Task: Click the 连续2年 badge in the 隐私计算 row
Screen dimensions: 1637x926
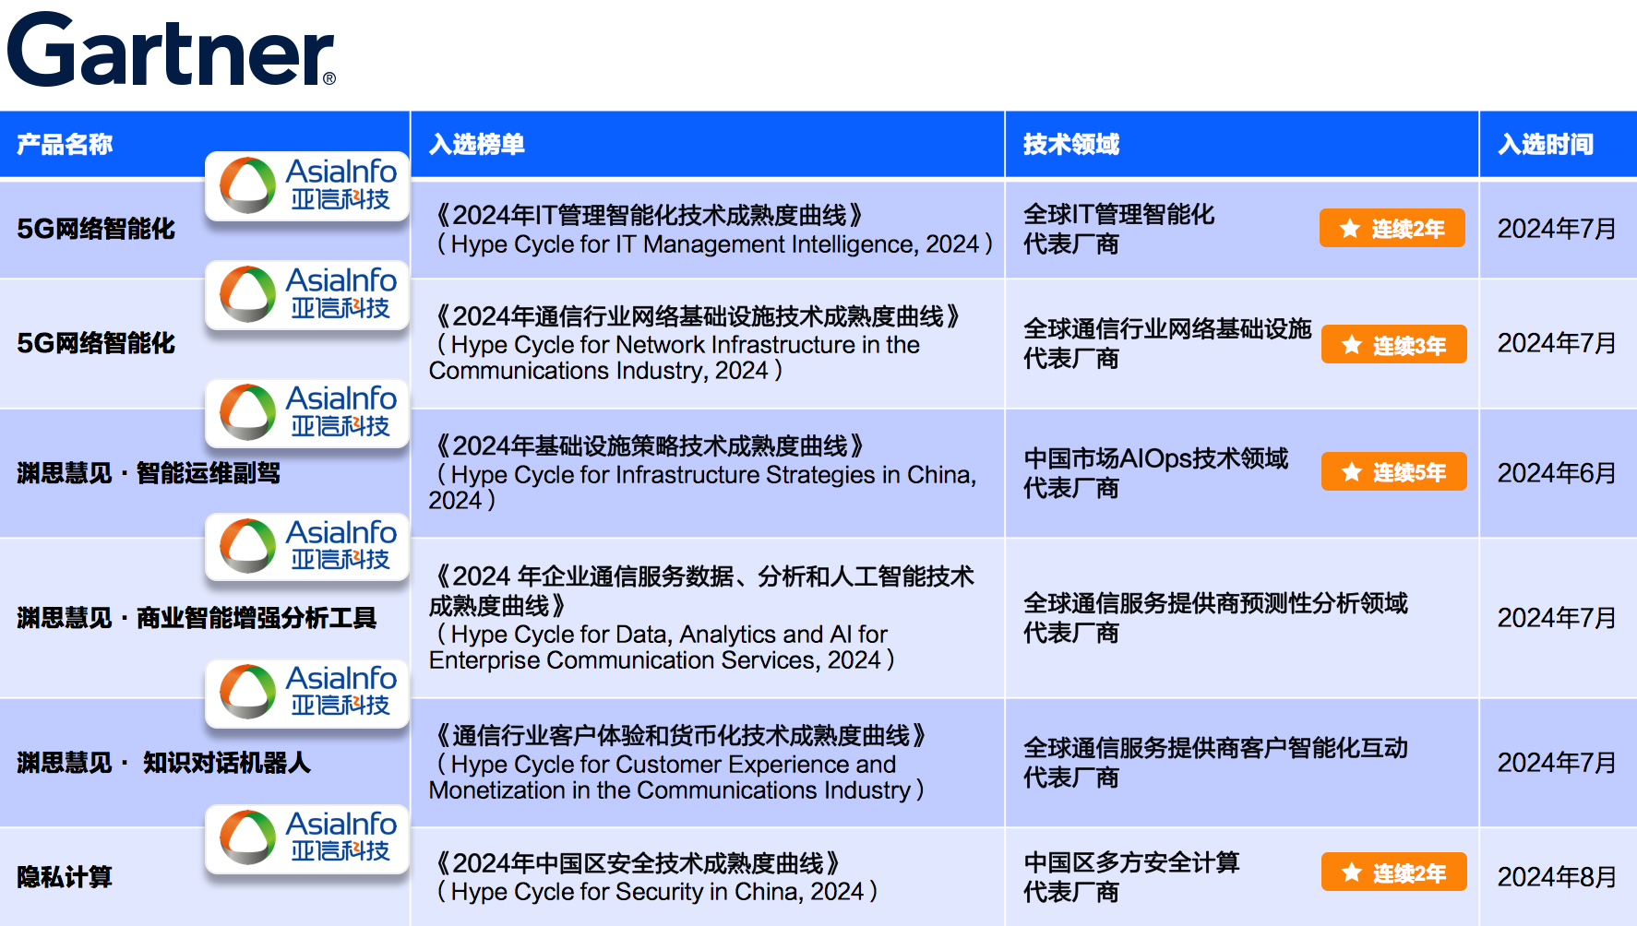Action: tap(1393, 873)
